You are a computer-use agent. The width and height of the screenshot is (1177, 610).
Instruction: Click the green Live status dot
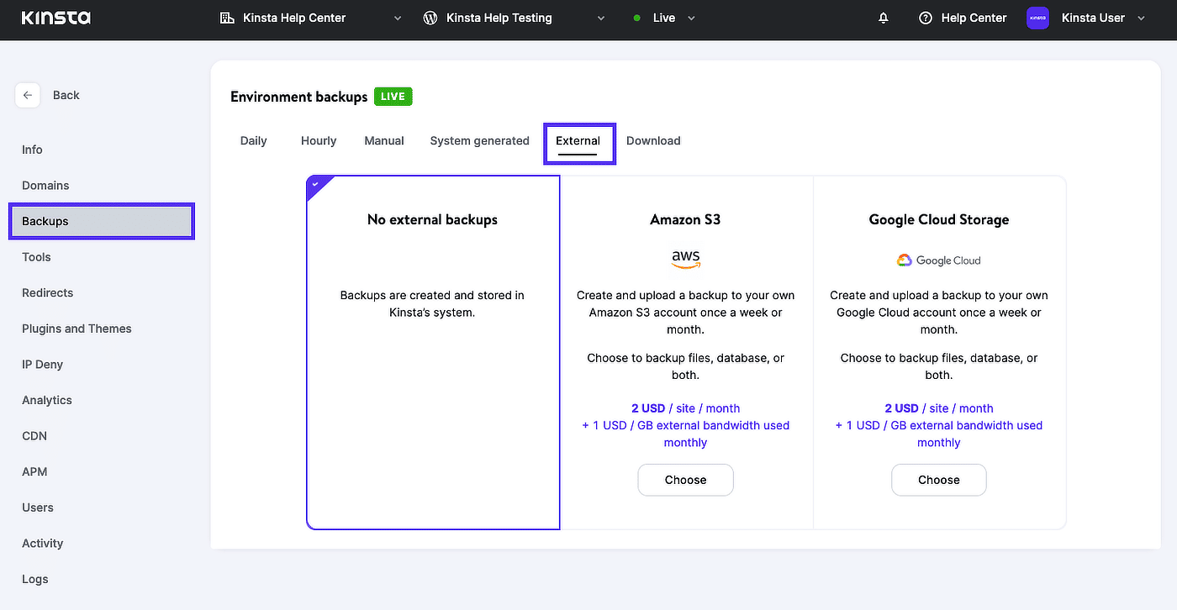[636, 18]
